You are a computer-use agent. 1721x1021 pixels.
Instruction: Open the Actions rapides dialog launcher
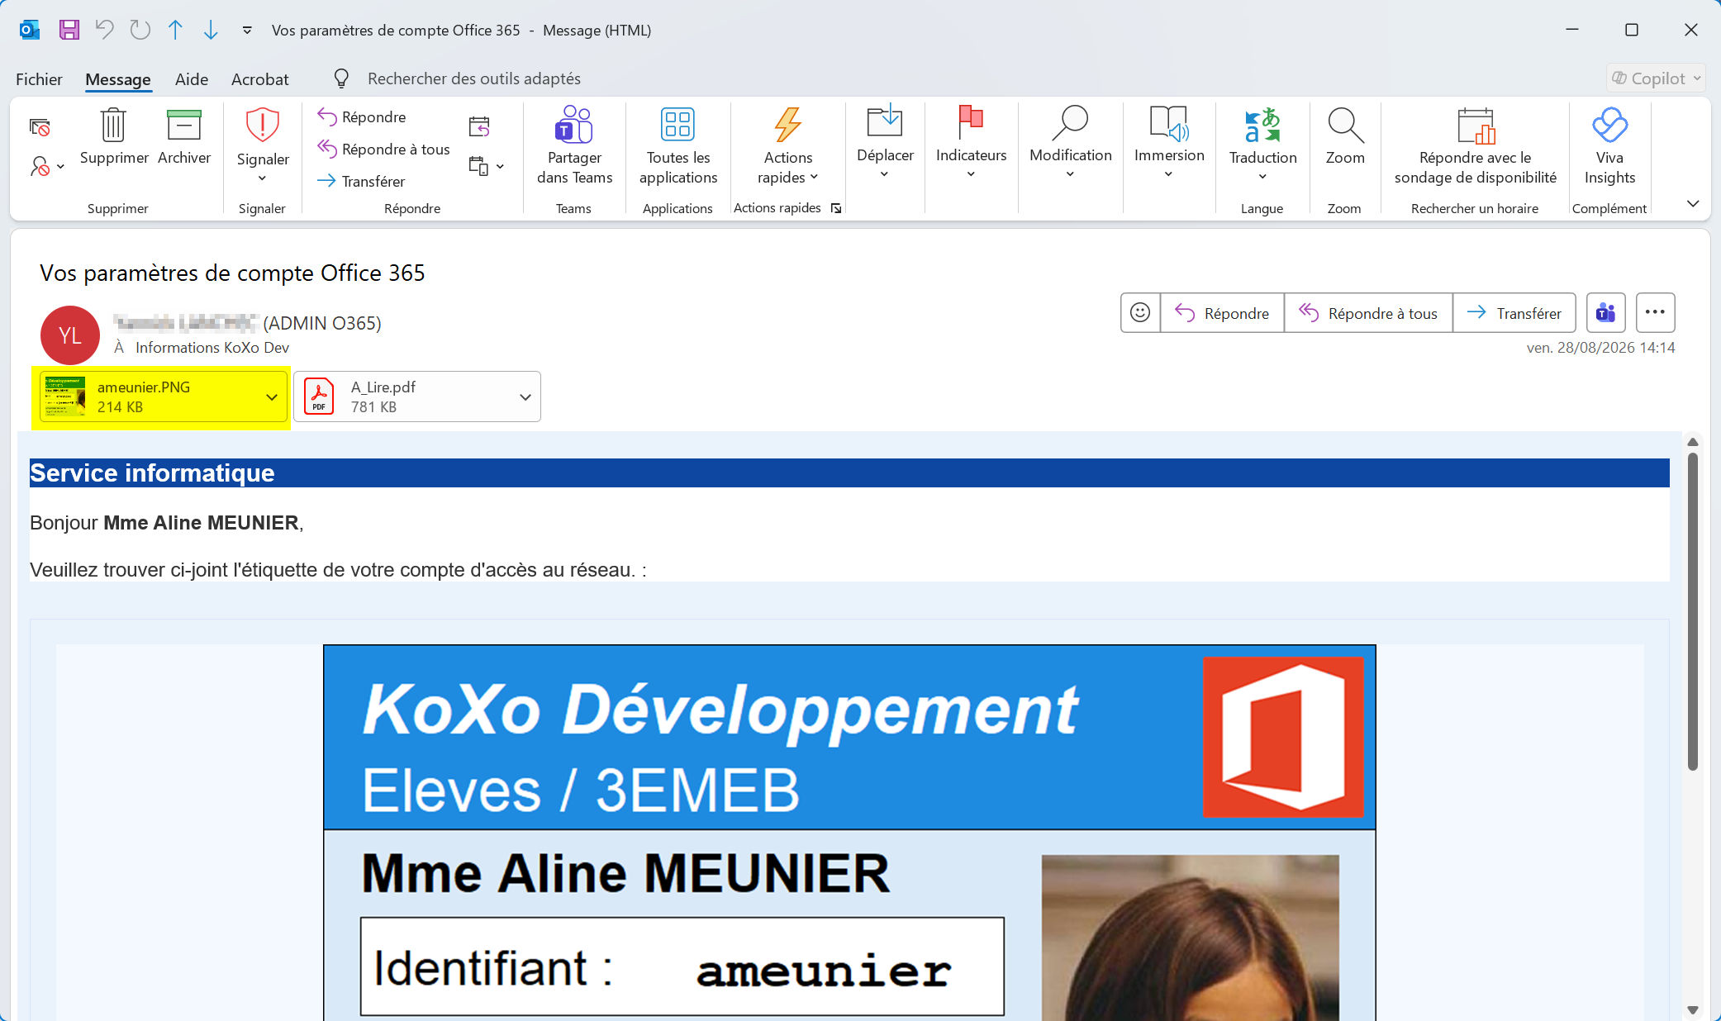tap(836, 208)
